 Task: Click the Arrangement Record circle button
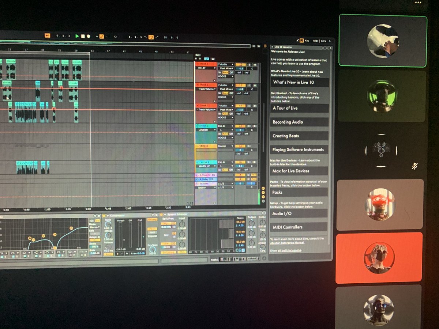(x=88, y=36)
